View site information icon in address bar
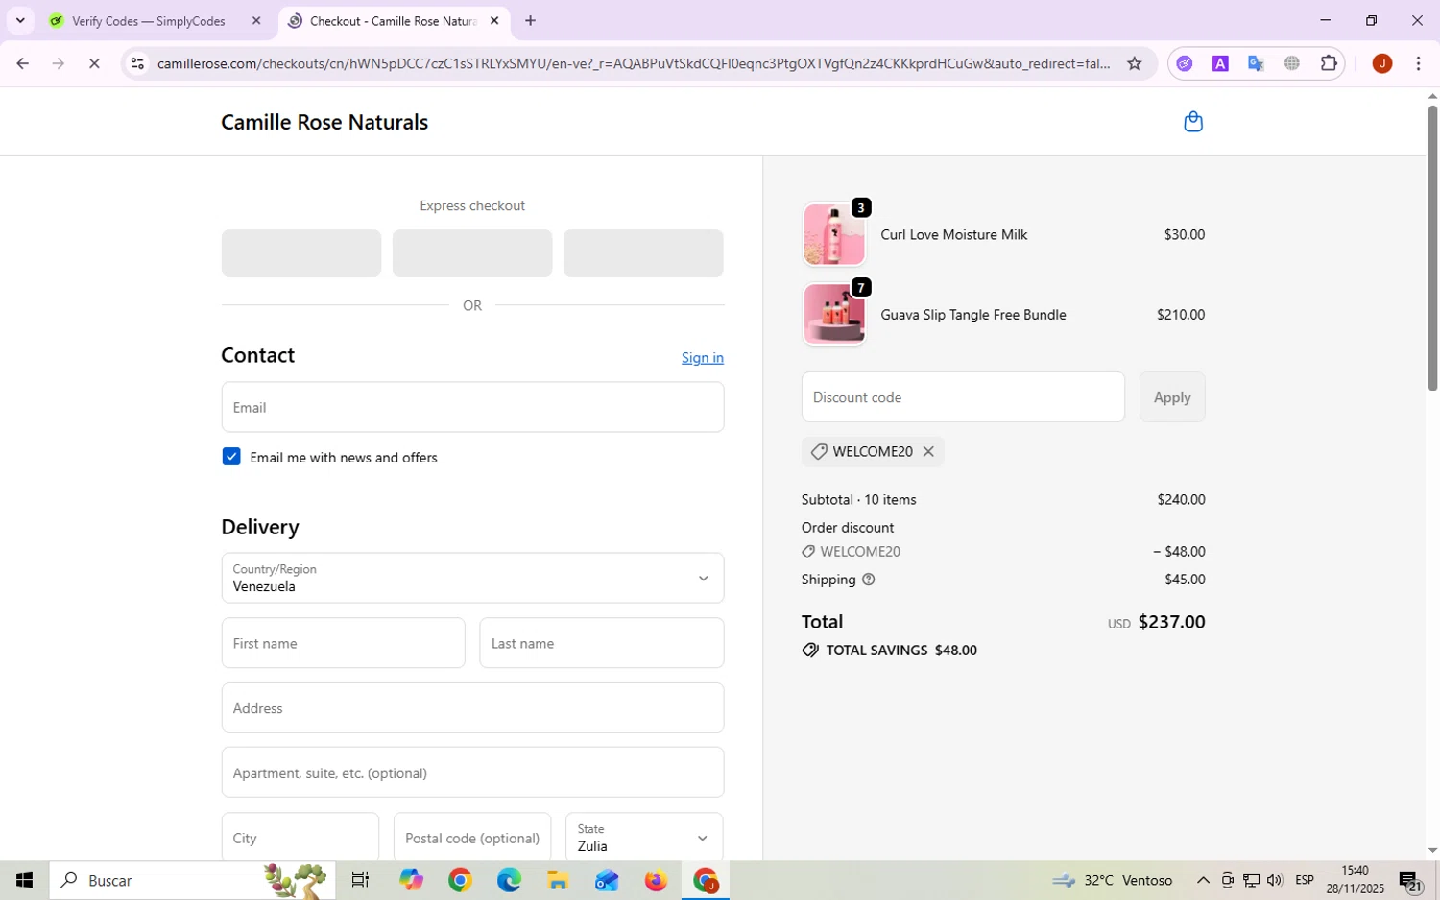 137,63
